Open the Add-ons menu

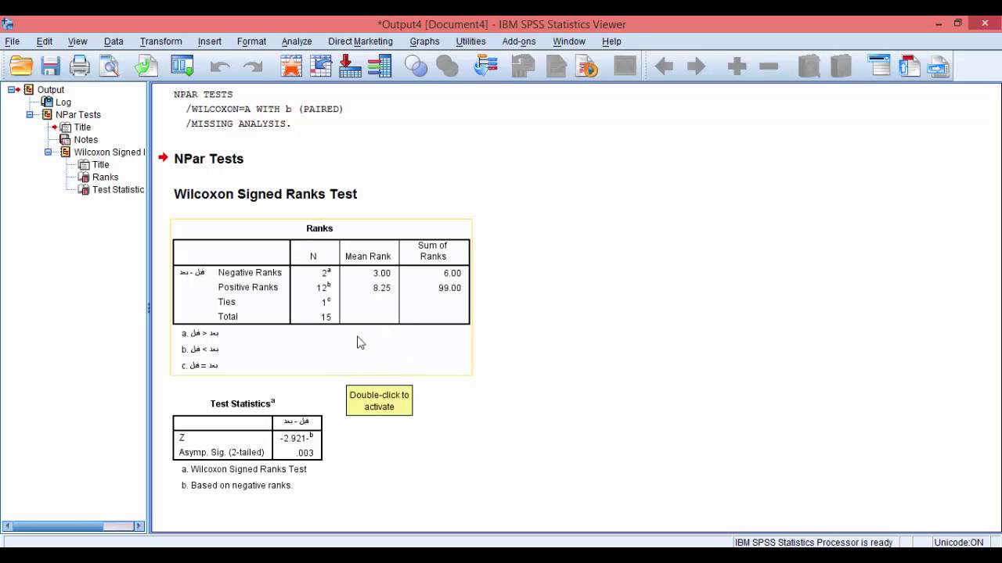[519, 41]
